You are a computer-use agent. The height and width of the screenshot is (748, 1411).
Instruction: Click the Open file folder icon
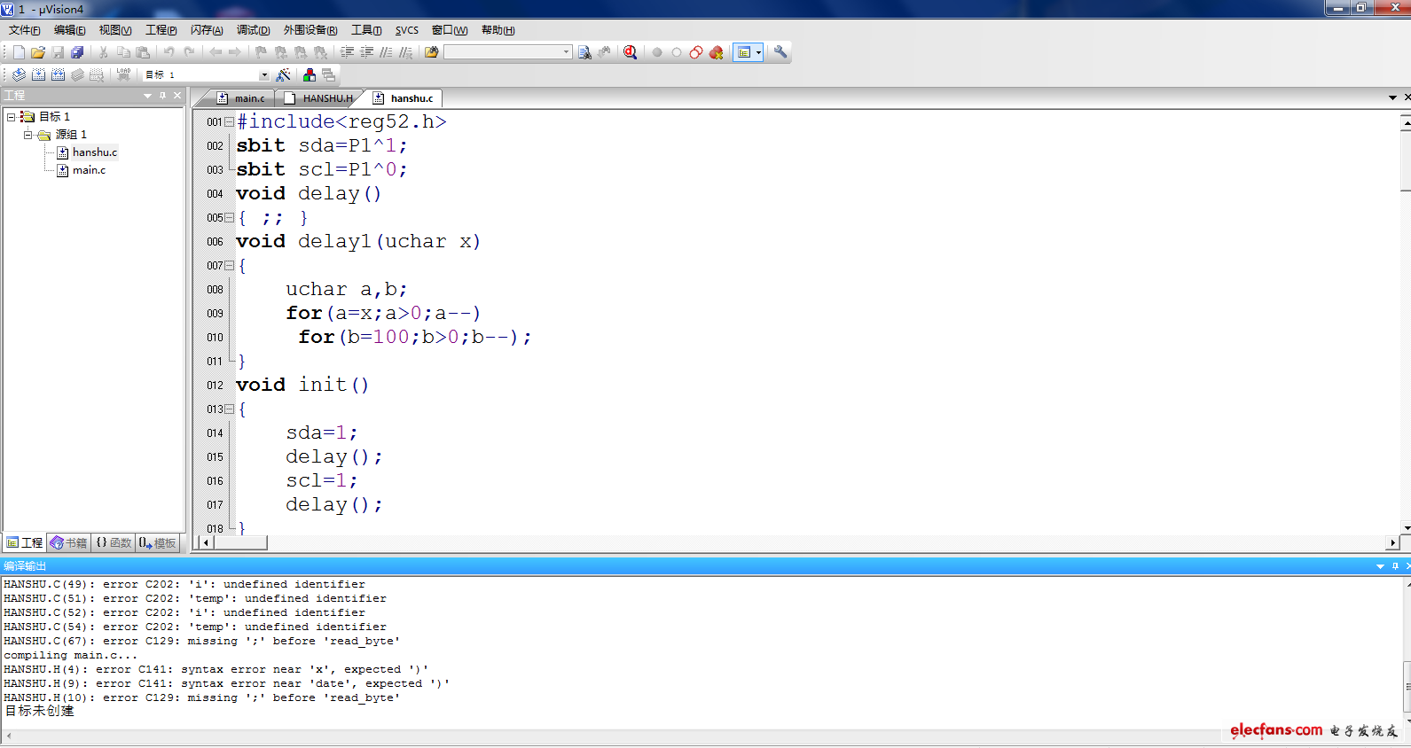[x=38, y=52]
